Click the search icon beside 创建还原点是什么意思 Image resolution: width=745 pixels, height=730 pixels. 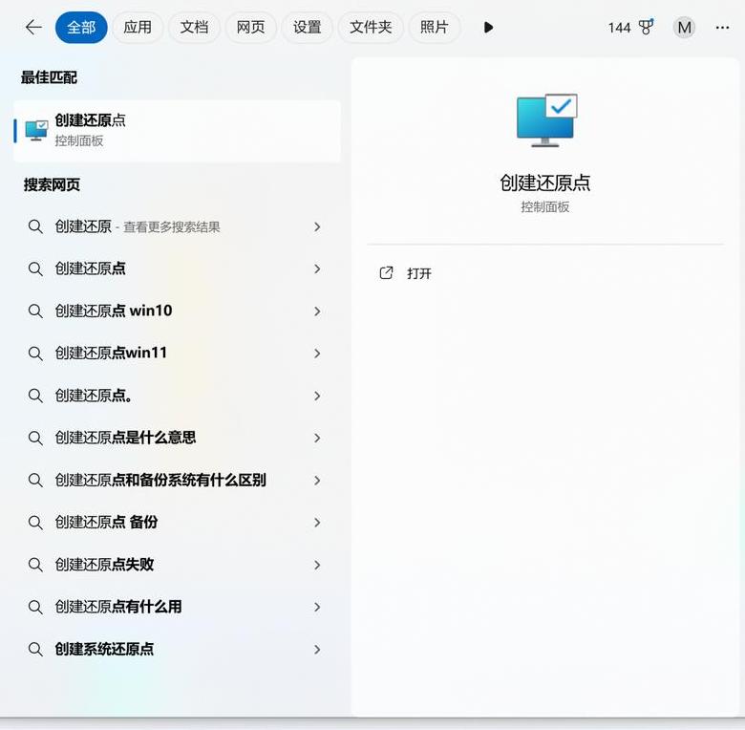pos(35,438)
